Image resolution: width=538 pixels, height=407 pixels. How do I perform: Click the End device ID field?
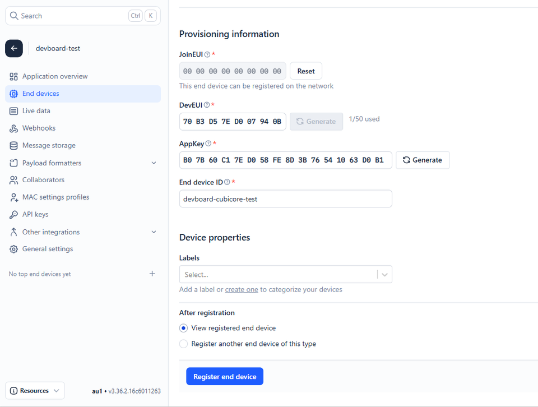[285, 198]
